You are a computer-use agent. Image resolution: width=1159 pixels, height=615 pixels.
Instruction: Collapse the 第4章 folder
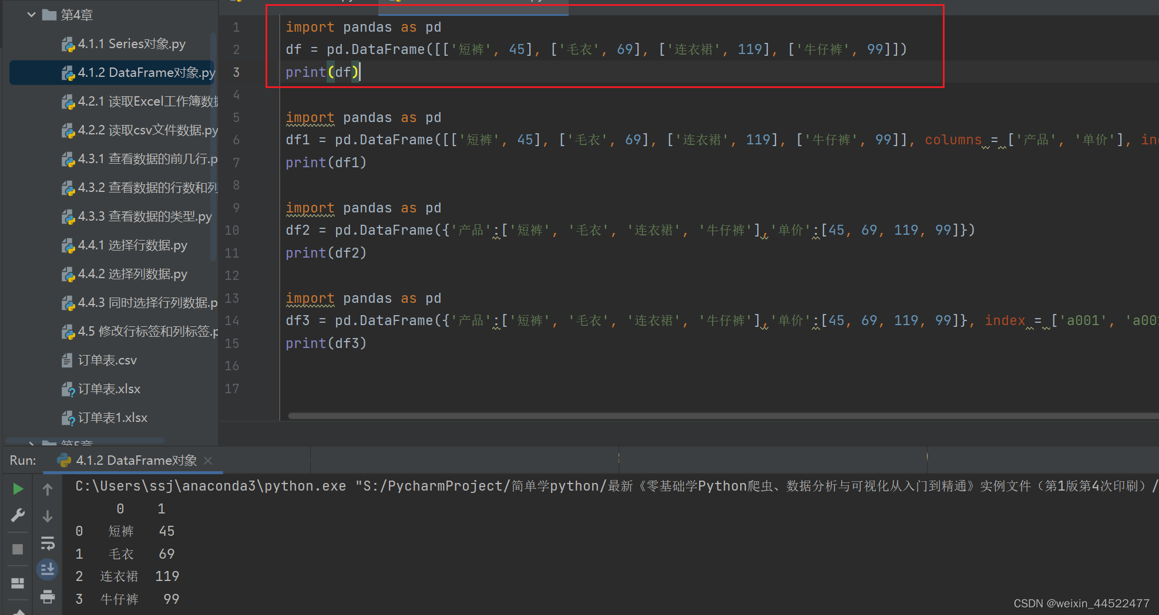[31, 15]
